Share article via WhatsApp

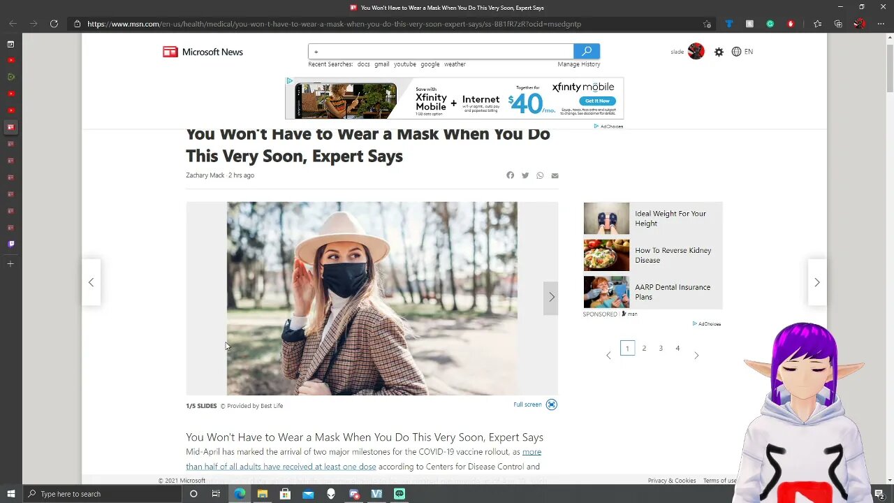point(540,175)
